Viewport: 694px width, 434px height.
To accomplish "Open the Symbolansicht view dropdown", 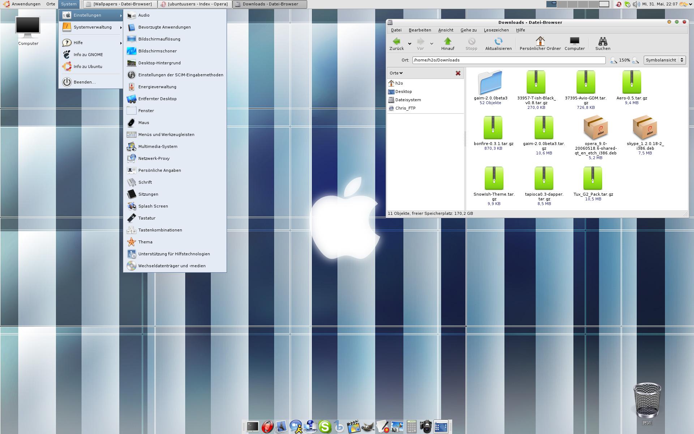I will tap(664, 60).
